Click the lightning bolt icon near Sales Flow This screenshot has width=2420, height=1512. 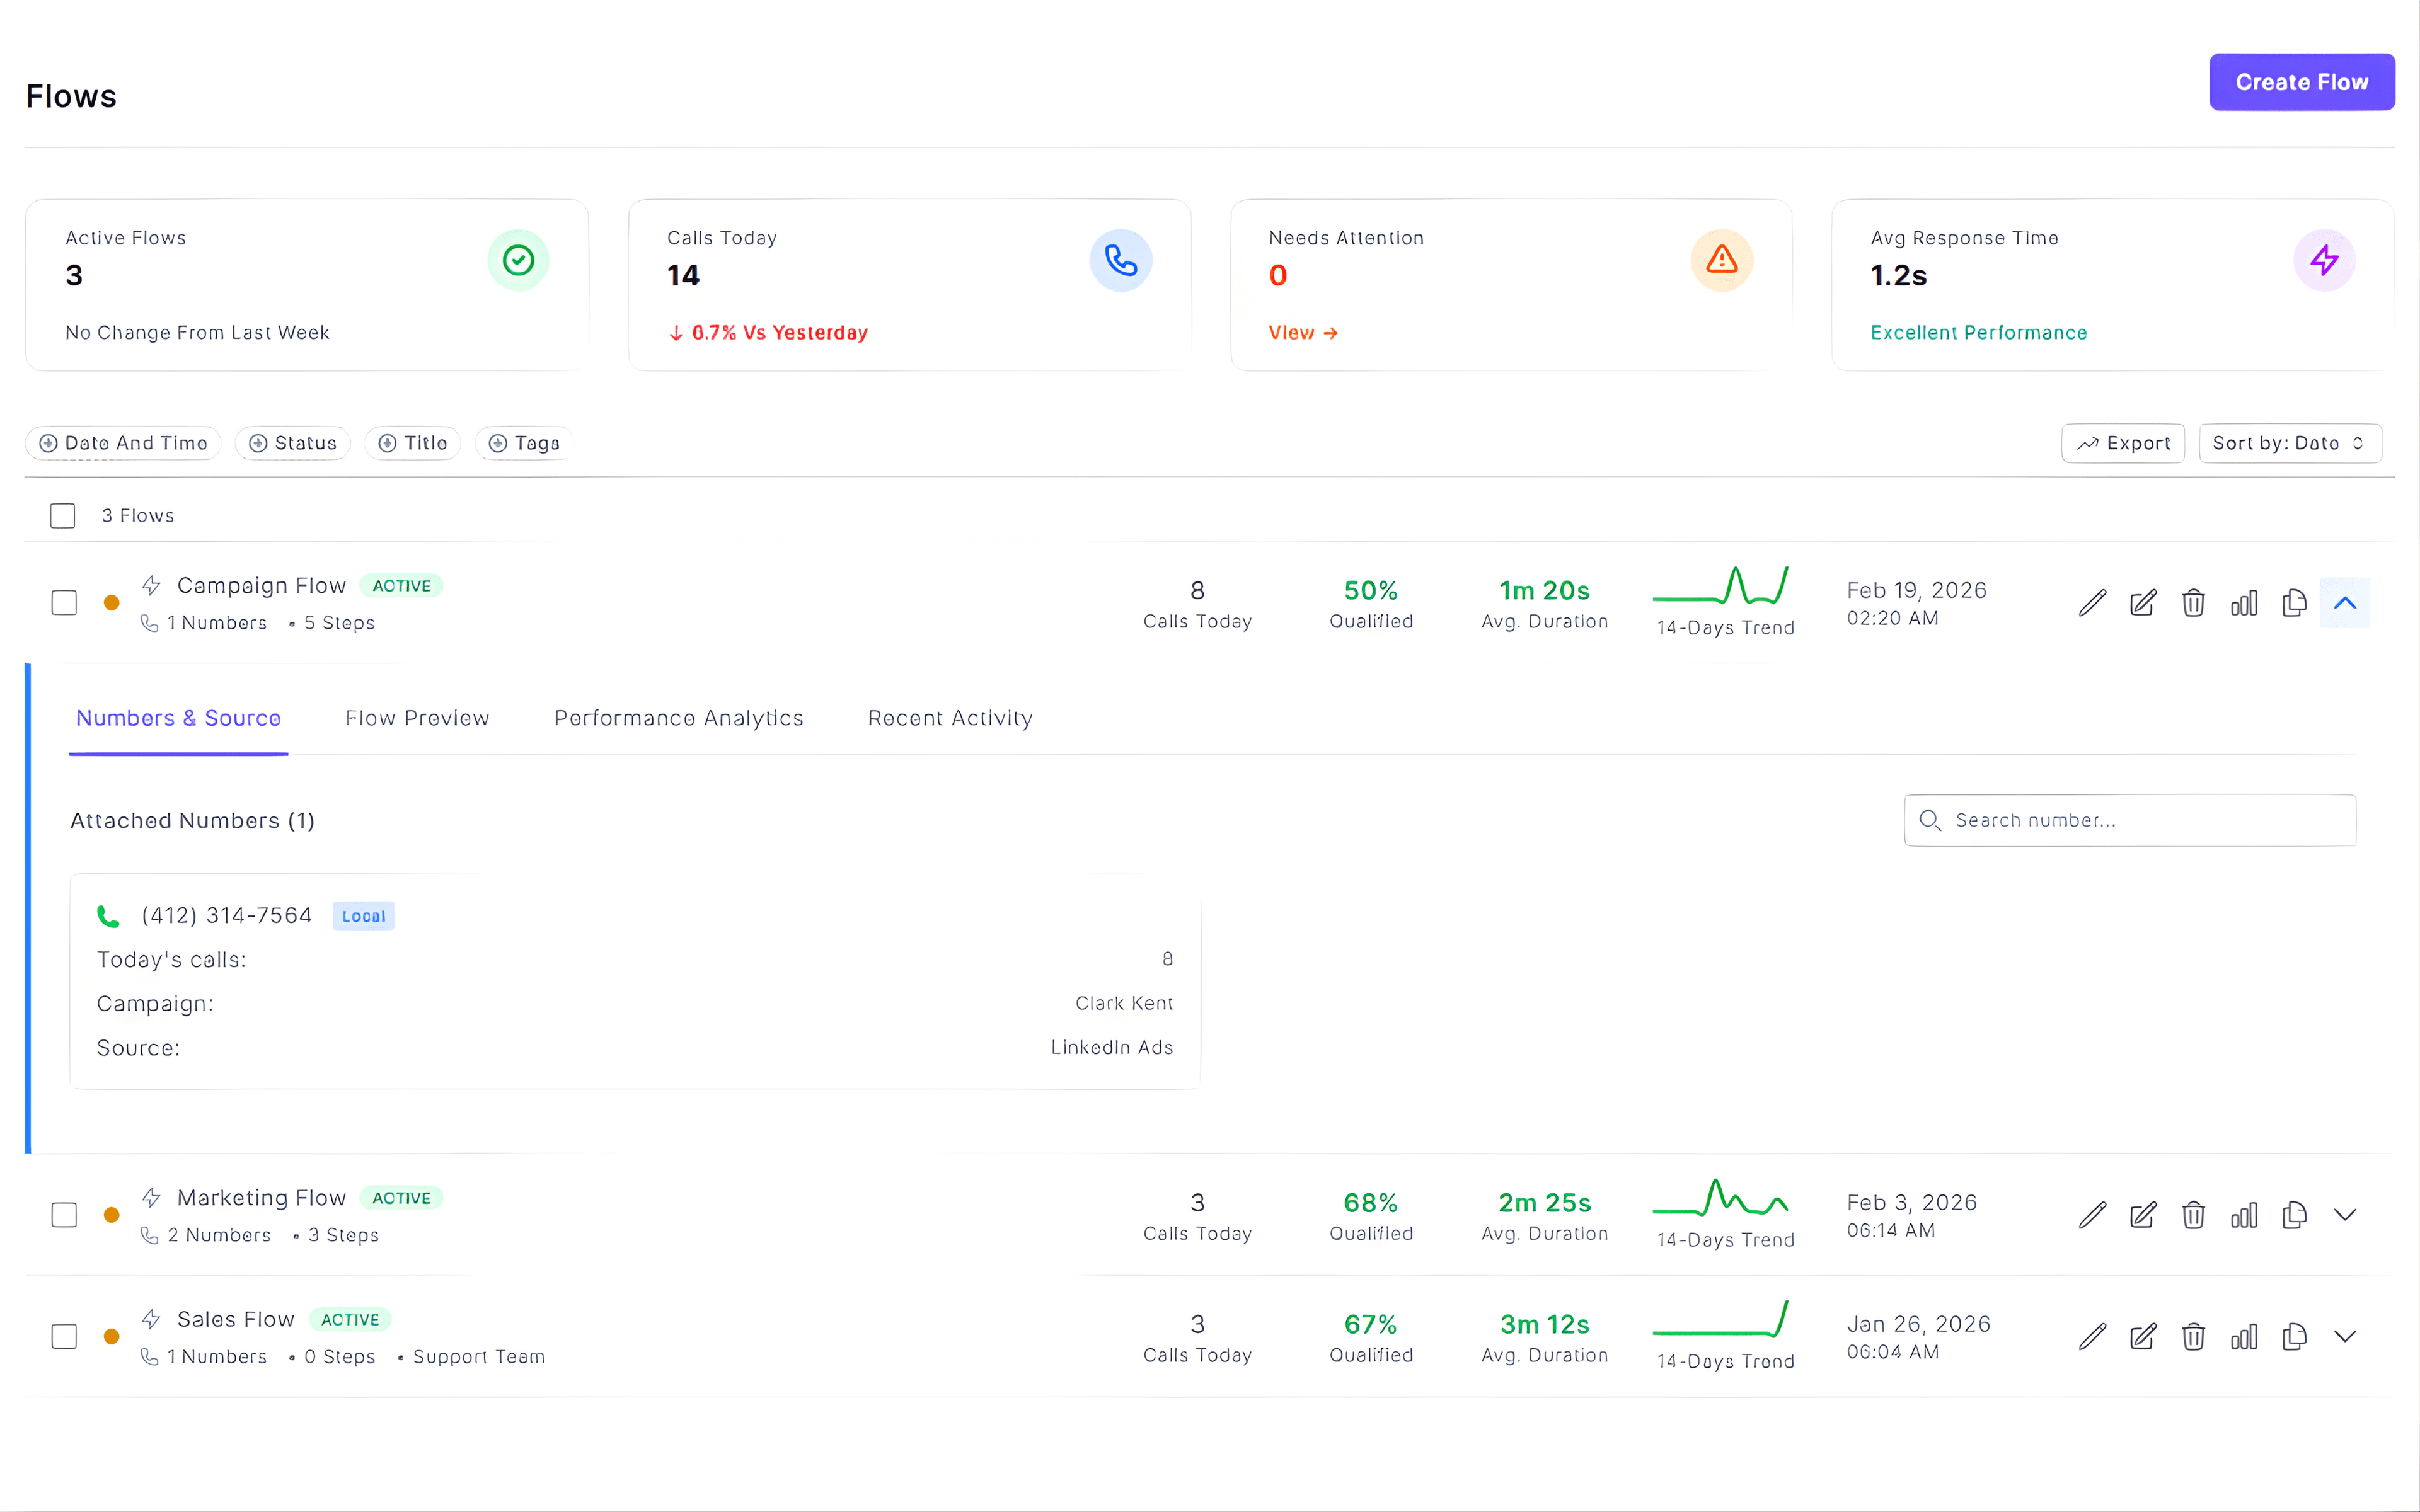coord(151,1319)
